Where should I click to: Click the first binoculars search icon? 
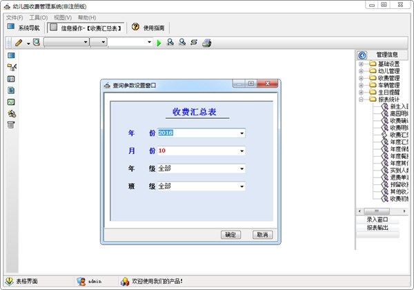(x=170, y=42)
